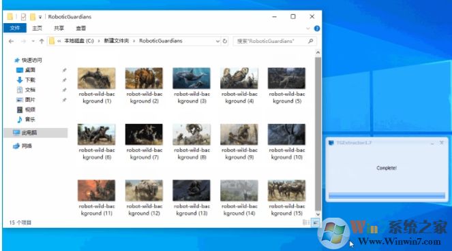Click the new folder icon in title bar
The image size is (452, 251).
(x=33, y=17)
